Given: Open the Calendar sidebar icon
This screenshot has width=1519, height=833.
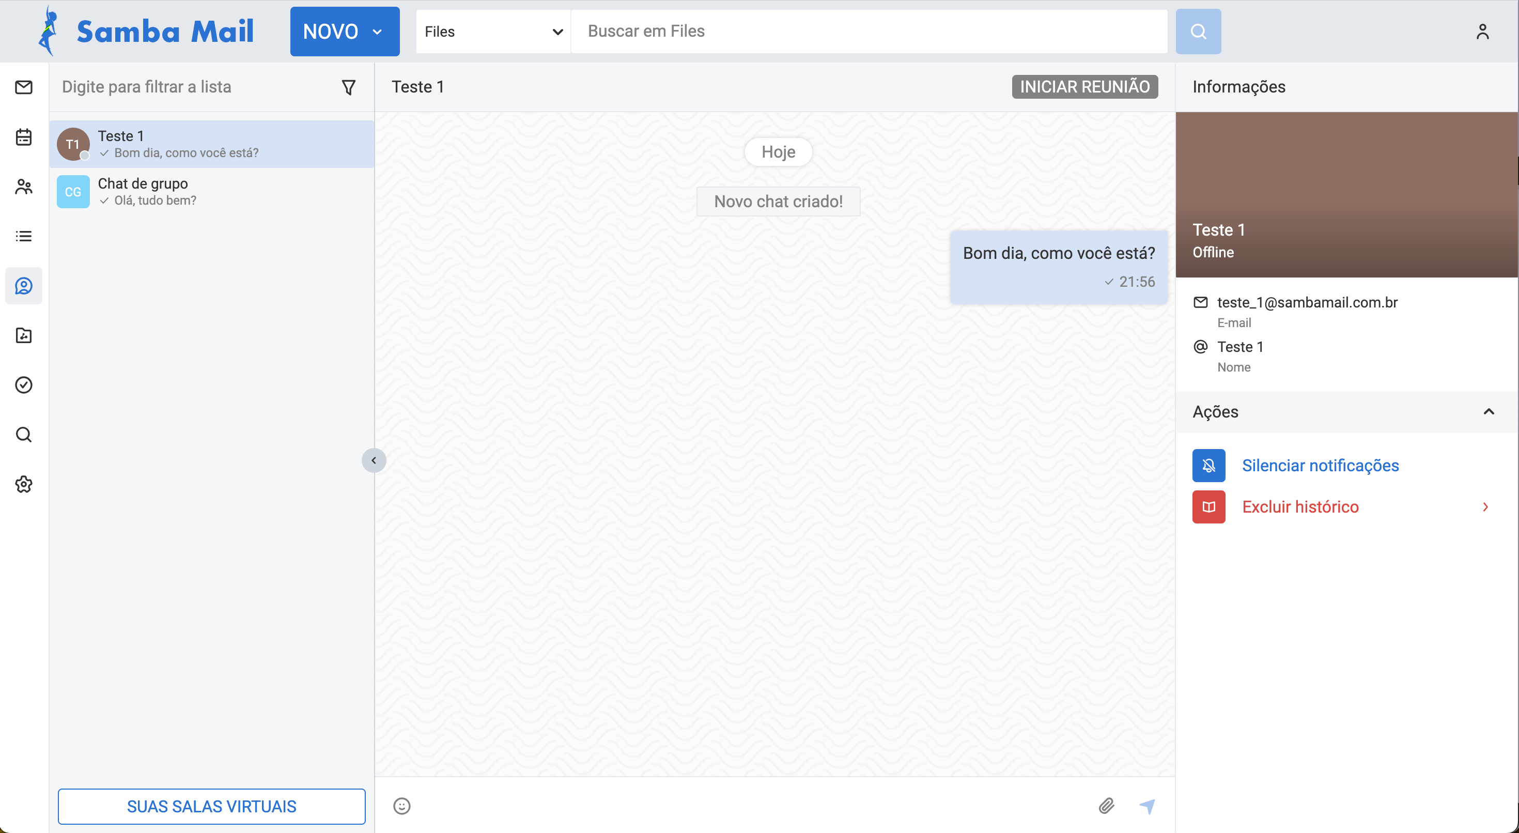Looking at the screenshot, I should (24, 137).
